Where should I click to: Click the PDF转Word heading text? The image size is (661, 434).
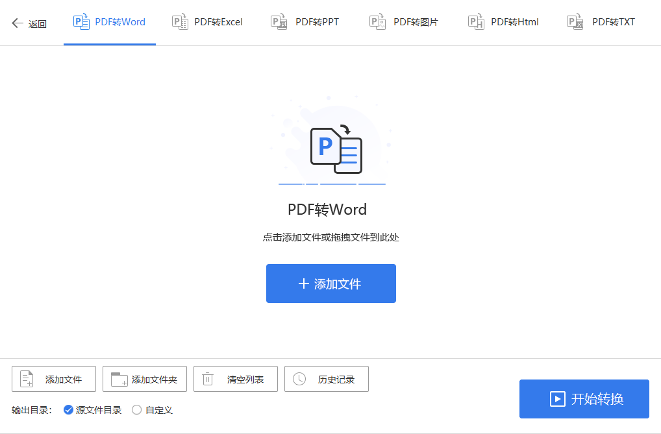[327, 210]
